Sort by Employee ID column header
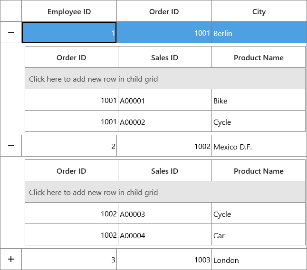 coord(69,11)
